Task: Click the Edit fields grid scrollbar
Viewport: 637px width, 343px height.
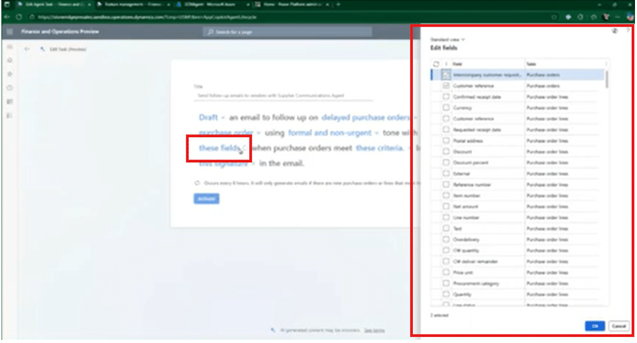Action: point(607,79)
